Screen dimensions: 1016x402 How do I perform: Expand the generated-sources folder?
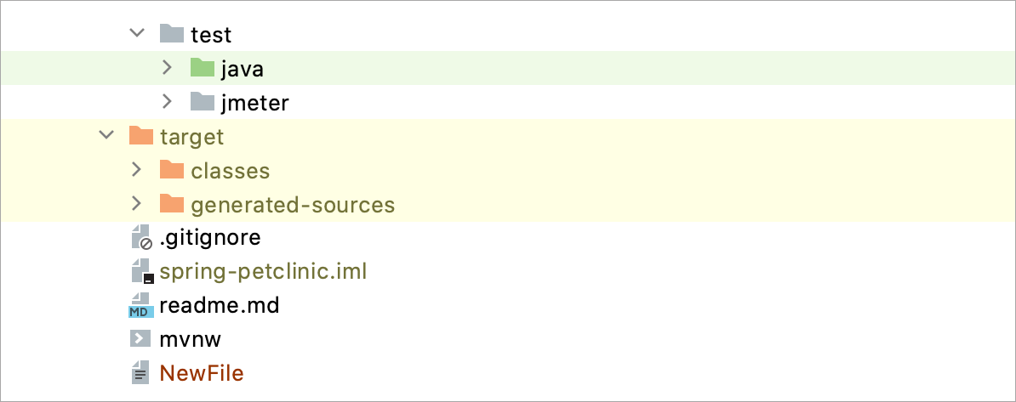coord(136,205)
